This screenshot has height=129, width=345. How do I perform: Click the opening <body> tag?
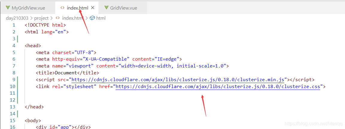33,121
